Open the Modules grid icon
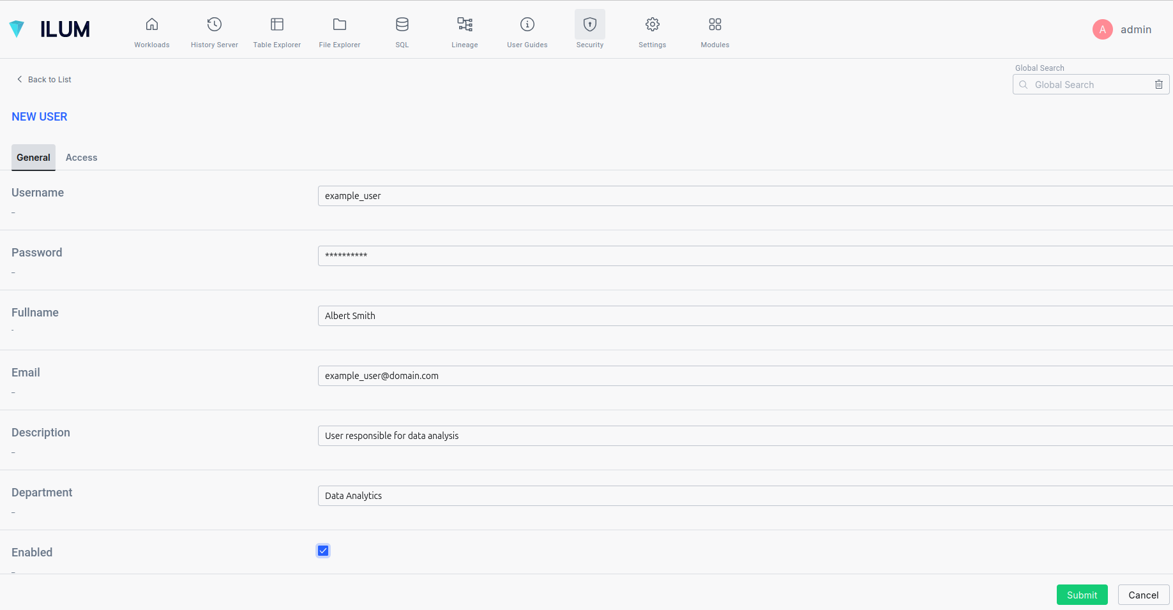 (715, 24)
